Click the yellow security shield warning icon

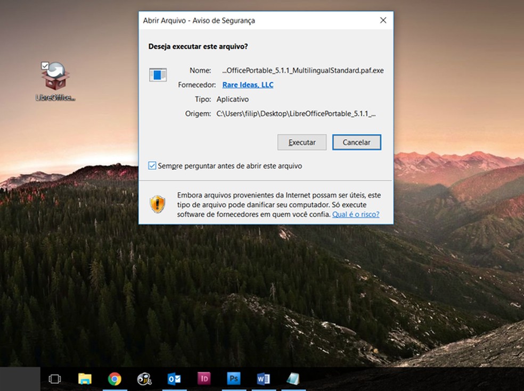point(158,204)
